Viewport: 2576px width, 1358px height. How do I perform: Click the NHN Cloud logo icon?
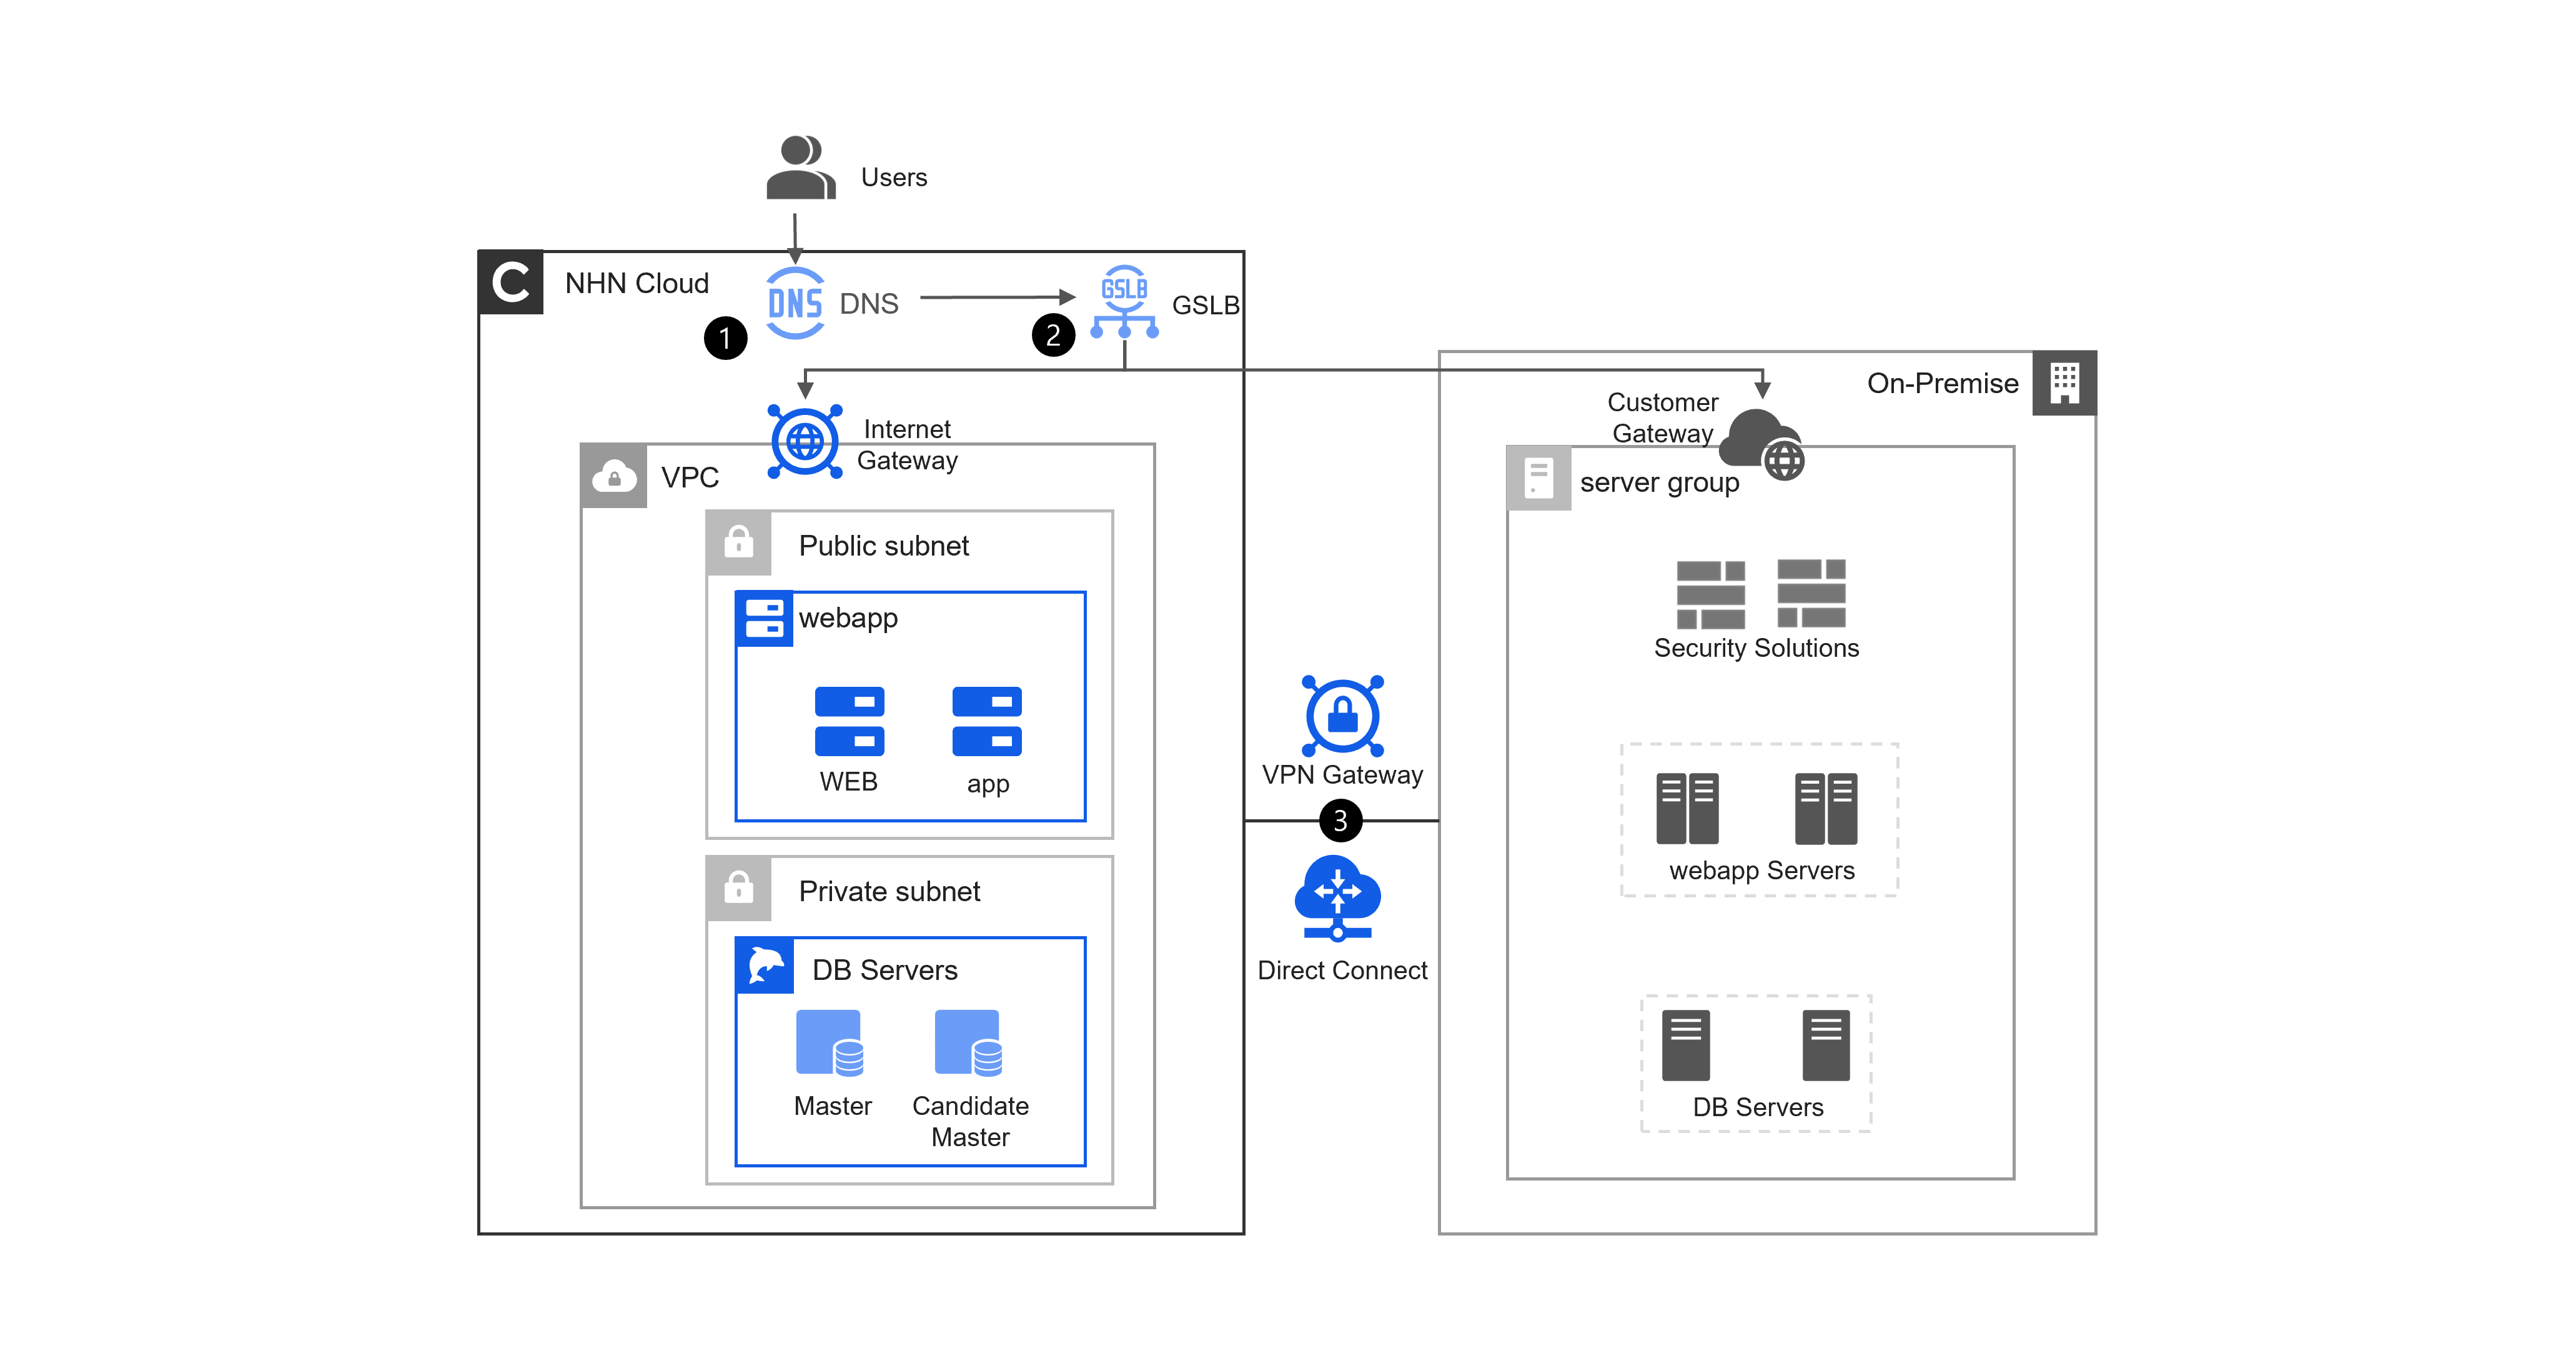(511, 282)
